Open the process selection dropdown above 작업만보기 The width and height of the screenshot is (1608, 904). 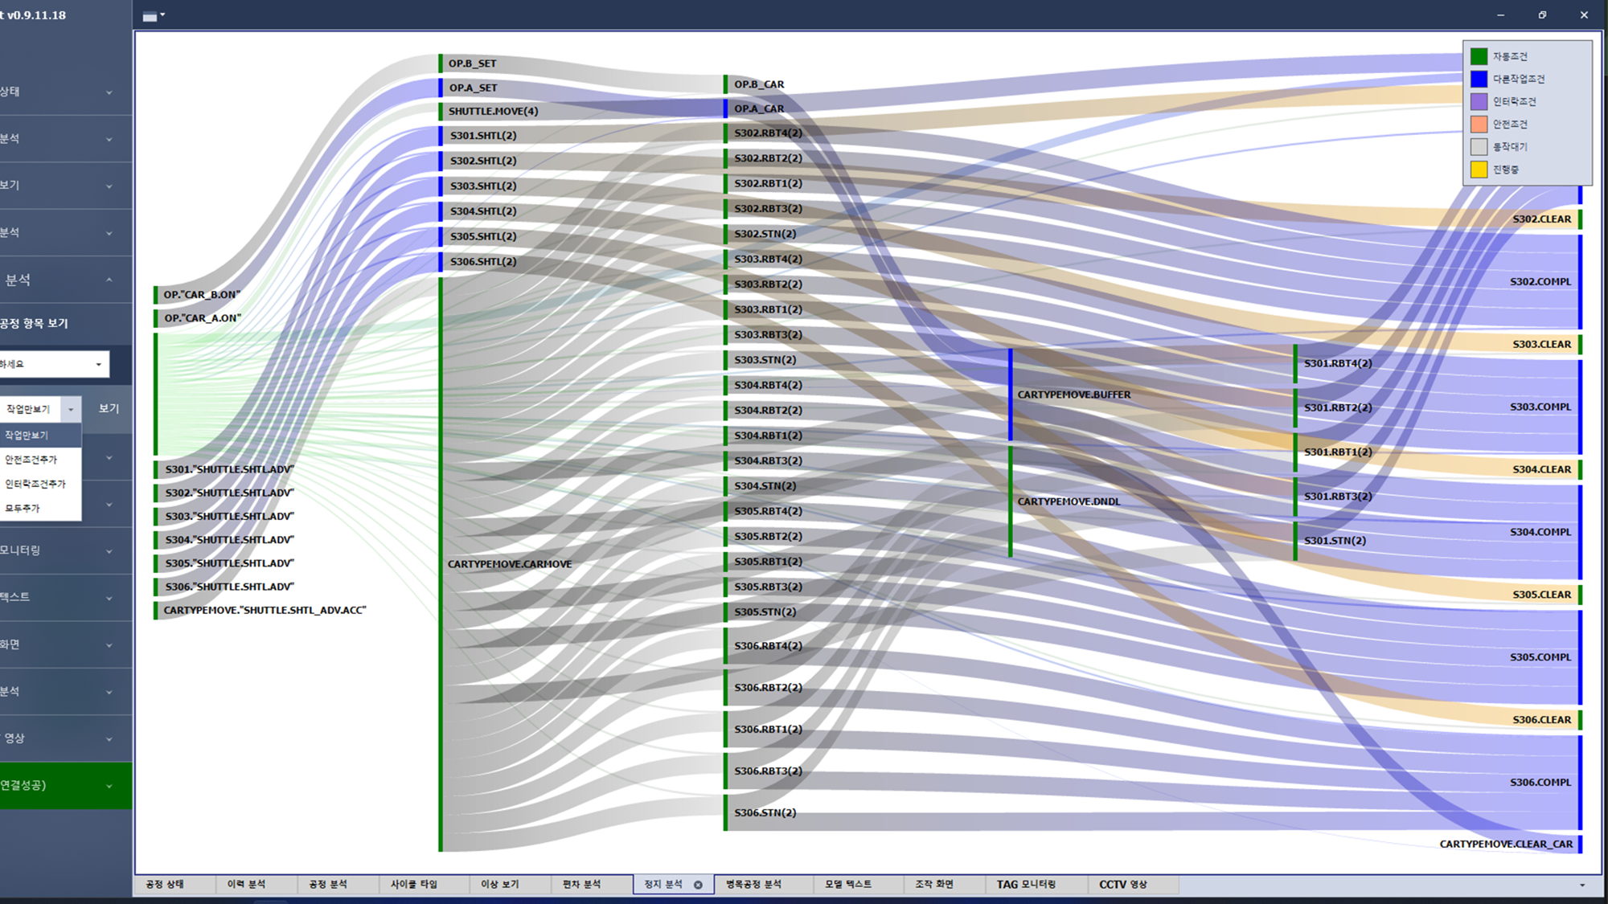click(x=98, y=364)
